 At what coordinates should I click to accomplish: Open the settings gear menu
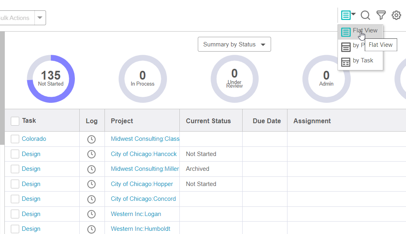(396, 15)
